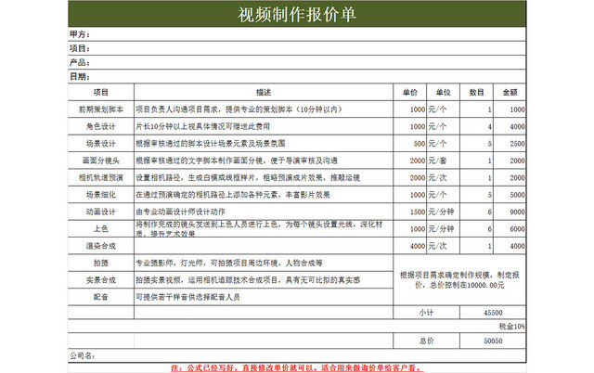Select amount 4000 in 角色设计 row

[x=510, y=126]
